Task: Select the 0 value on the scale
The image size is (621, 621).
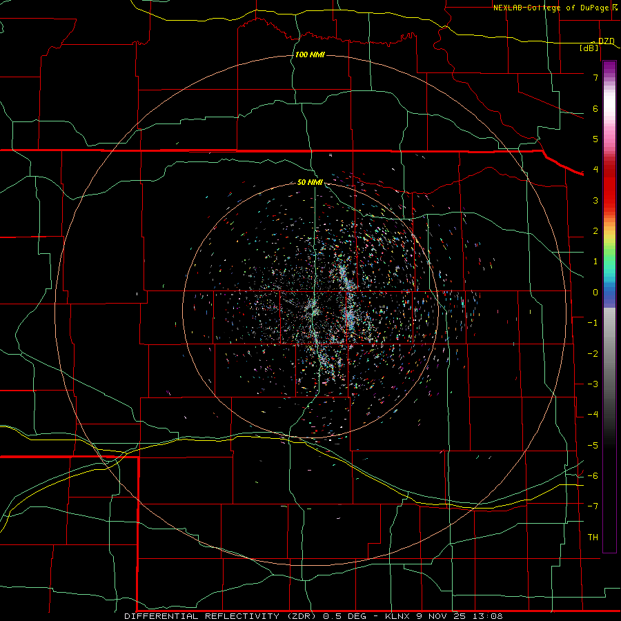Action: point(595,293)
